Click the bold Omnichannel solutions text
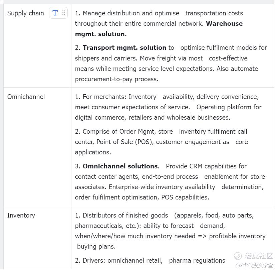 coord(120,166)
